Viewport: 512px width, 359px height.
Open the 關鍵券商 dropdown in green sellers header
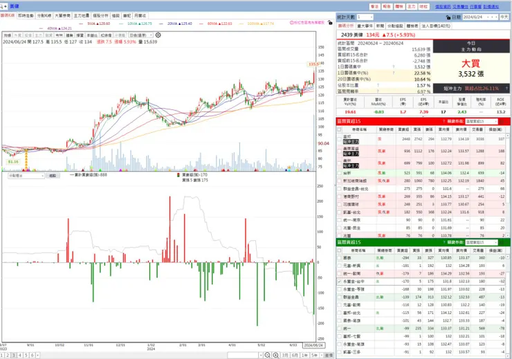point(482,242)
